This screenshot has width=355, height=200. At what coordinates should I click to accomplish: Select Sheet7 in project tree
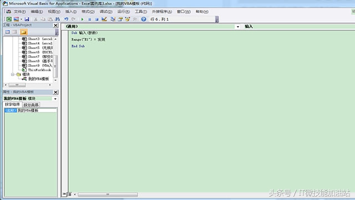(37, 57)
